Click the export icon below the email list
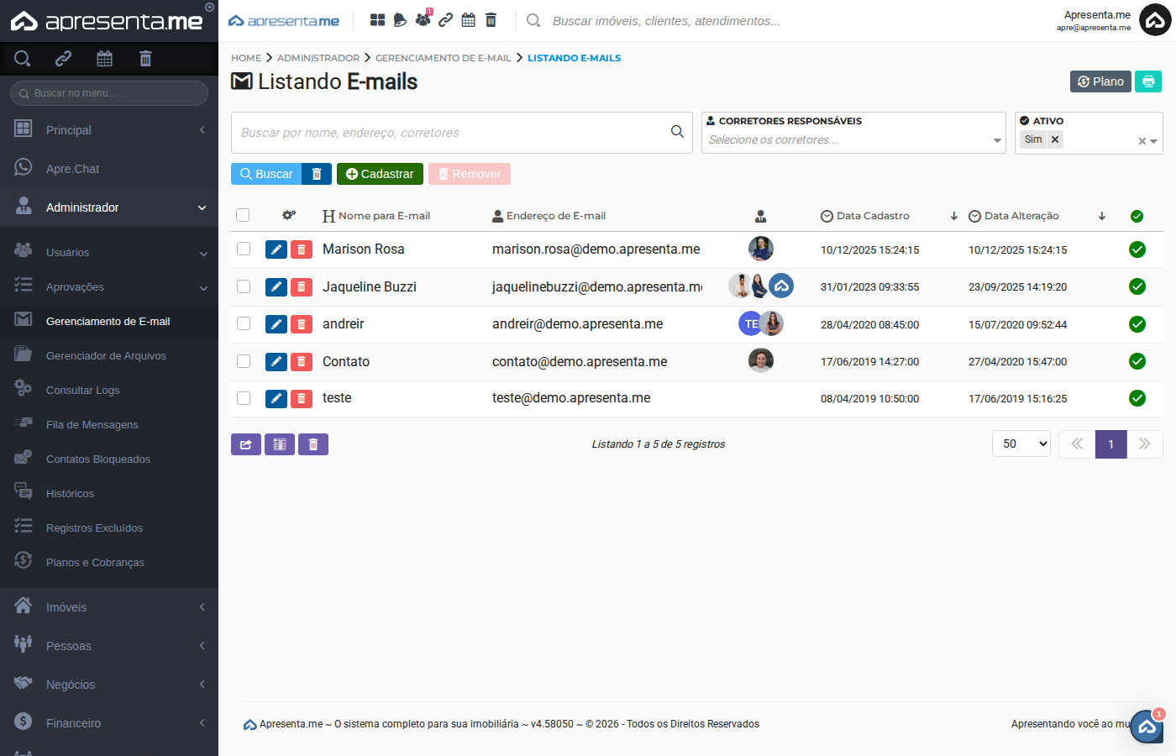The width and height of the screenshot is (1176, 756). [245, 444]
